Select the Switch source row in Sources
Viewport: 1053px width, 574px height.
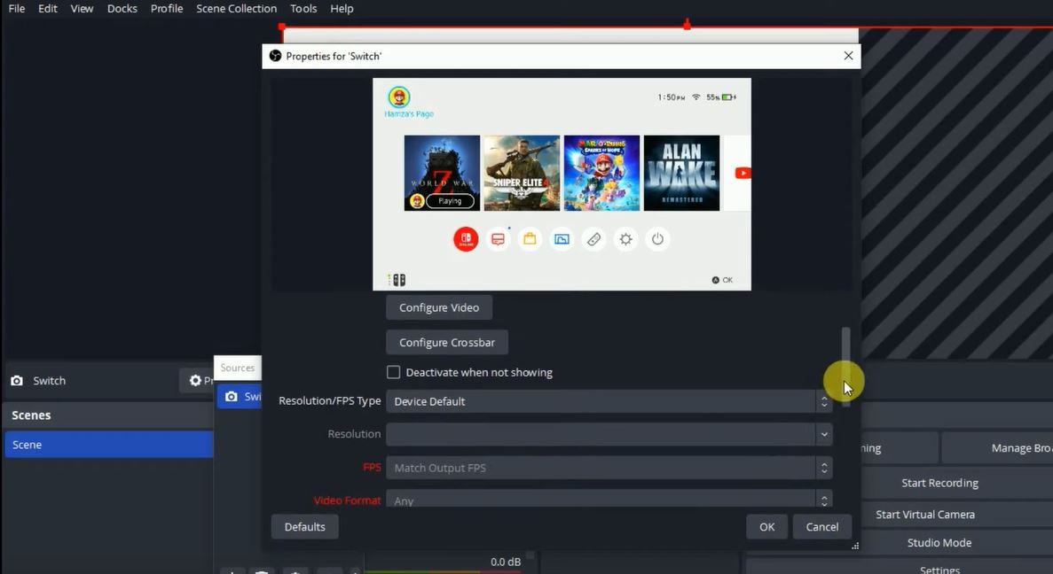coord(240,396)
